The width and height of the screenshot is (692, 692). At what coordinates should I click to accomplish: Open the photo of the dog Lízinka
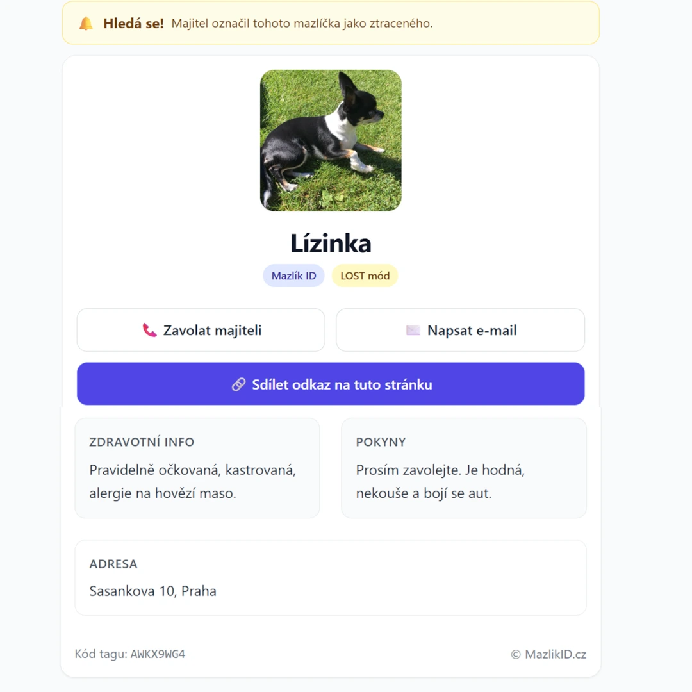pos(331,140)
